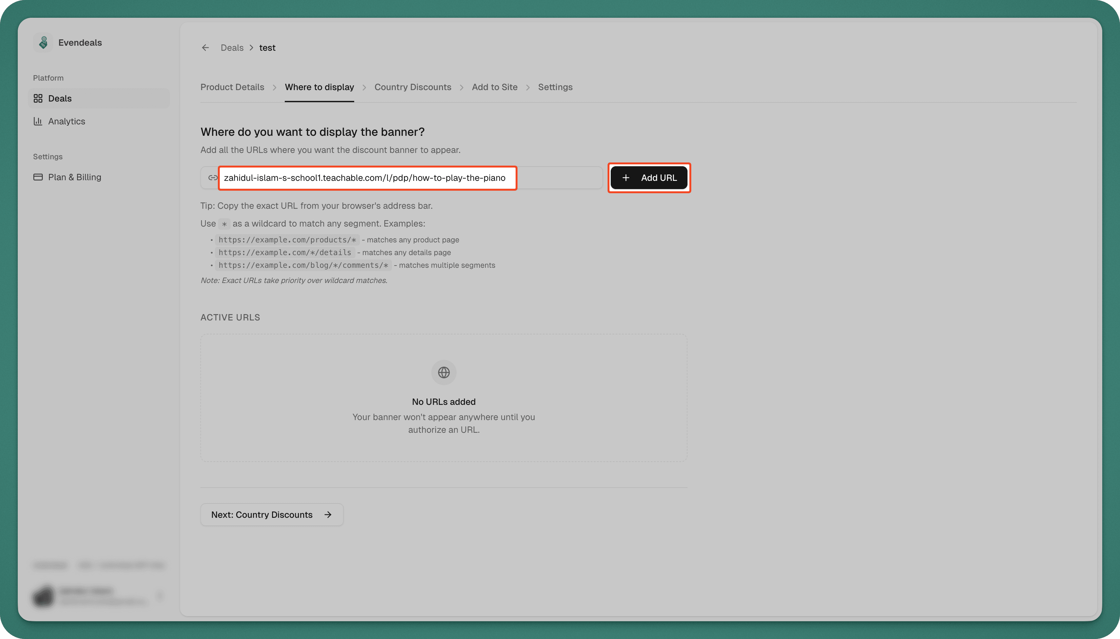Click inside the teachable.com URL input field
The image size is (1120, 639).
[368, 178]
